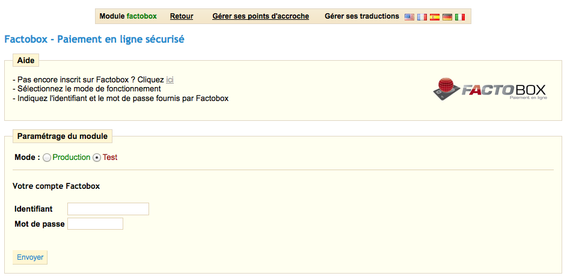Viewport: 567px width, 279px height.
Task: Pick the Spanish flag translation icon
Action: (x=435, y=17)
